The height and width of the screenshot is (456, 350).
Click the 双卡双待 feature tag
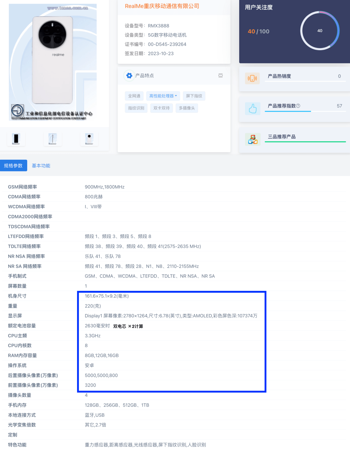161,108
